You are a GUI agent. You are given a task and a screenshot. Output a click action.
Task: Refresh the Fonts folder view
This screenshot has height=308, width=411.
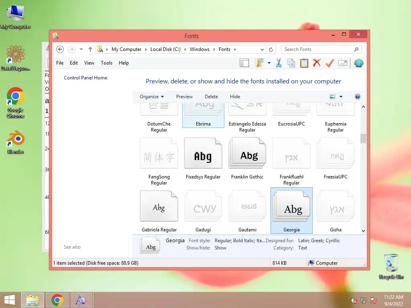tap(271, 49)
